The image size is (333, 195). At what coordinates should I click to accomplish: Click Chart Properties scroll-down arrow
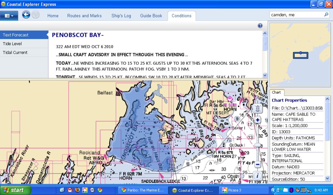327,178
